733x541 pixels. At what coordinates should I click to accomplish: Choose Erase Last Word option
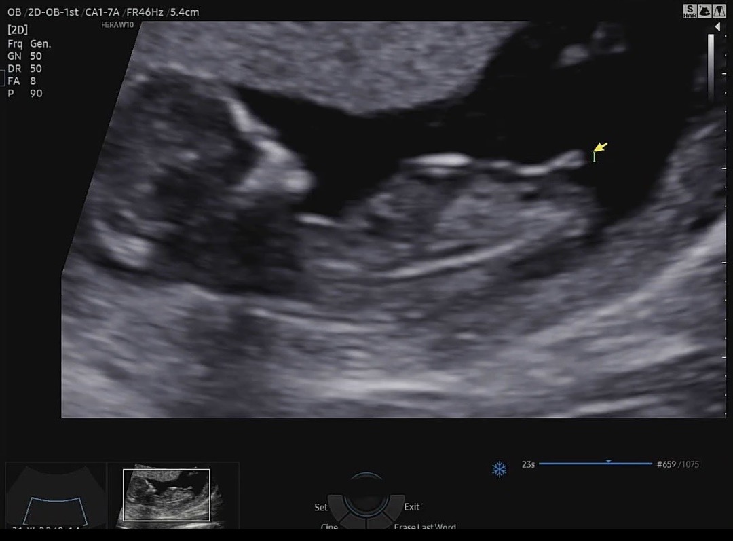tap(425, 527)
